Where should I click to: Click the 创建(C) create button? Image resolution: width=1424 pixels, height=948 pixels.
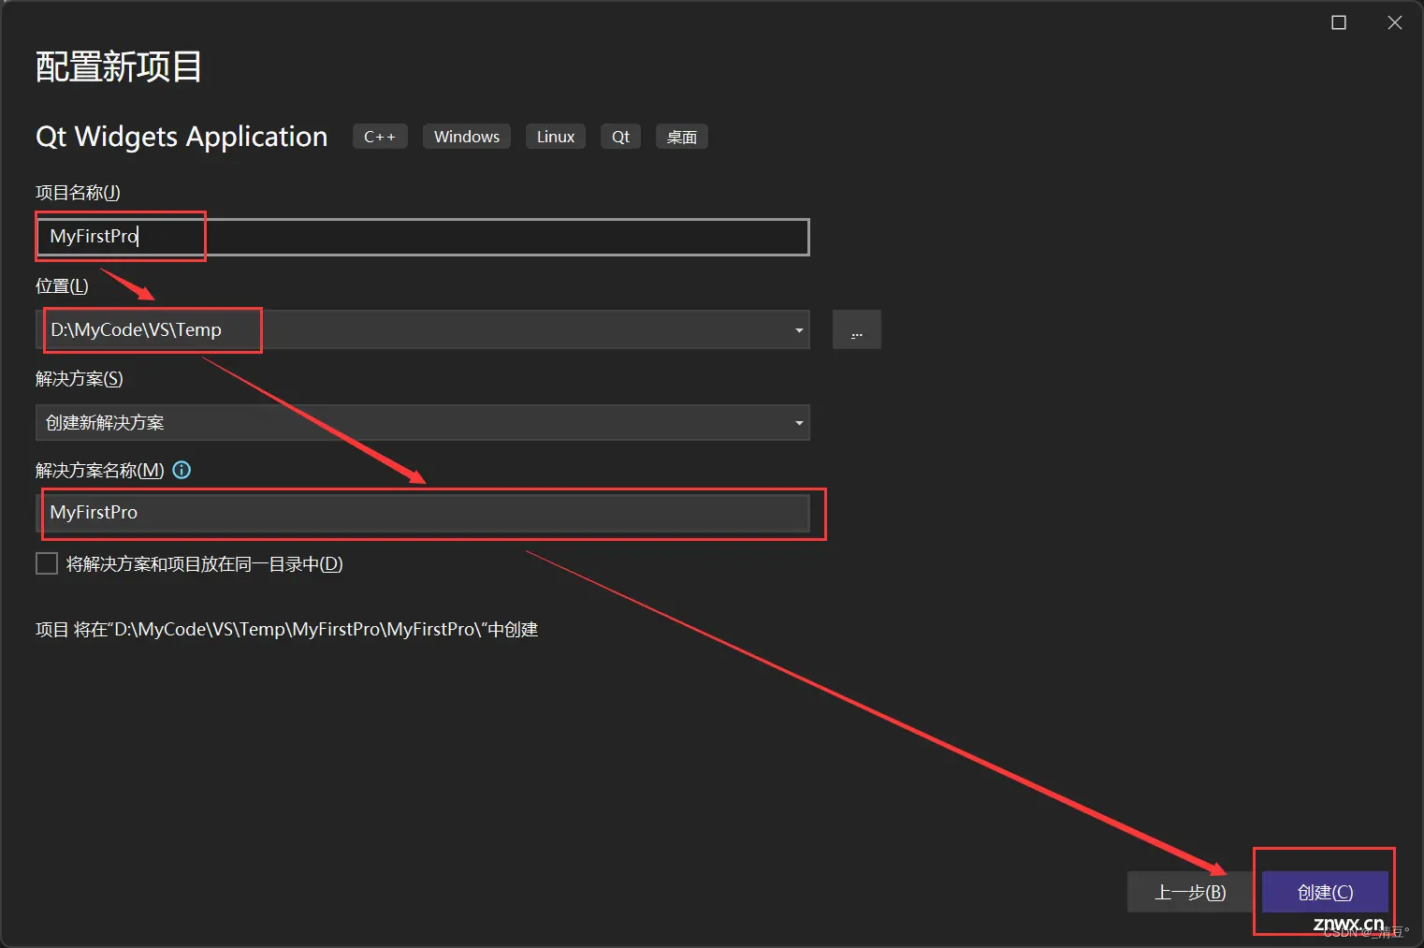click(x=1325, y=892)
